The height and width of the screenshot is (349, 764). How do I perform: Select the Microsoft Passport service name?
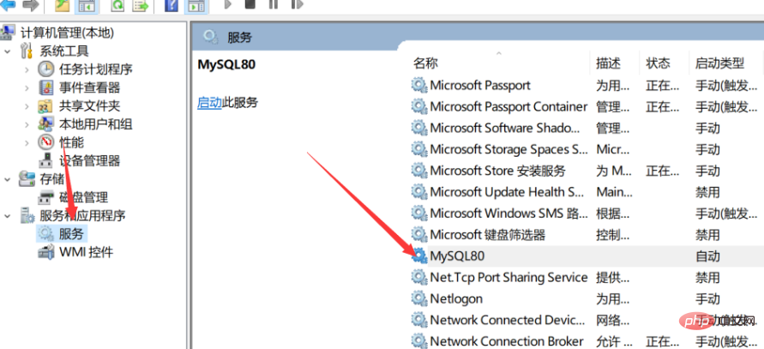tap(480, 85)
